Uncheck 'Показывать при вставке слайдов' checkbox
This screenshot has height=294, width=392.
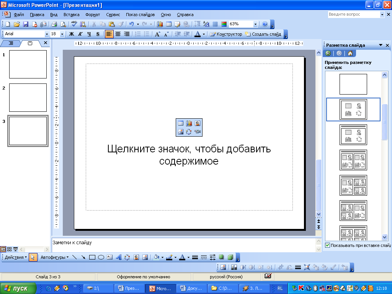coord(328,245)
